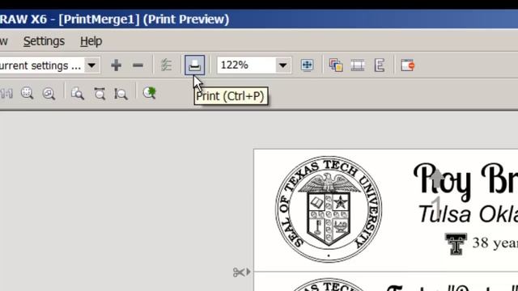Open the Help menu
518x291 pixels.
click(91, 41)
